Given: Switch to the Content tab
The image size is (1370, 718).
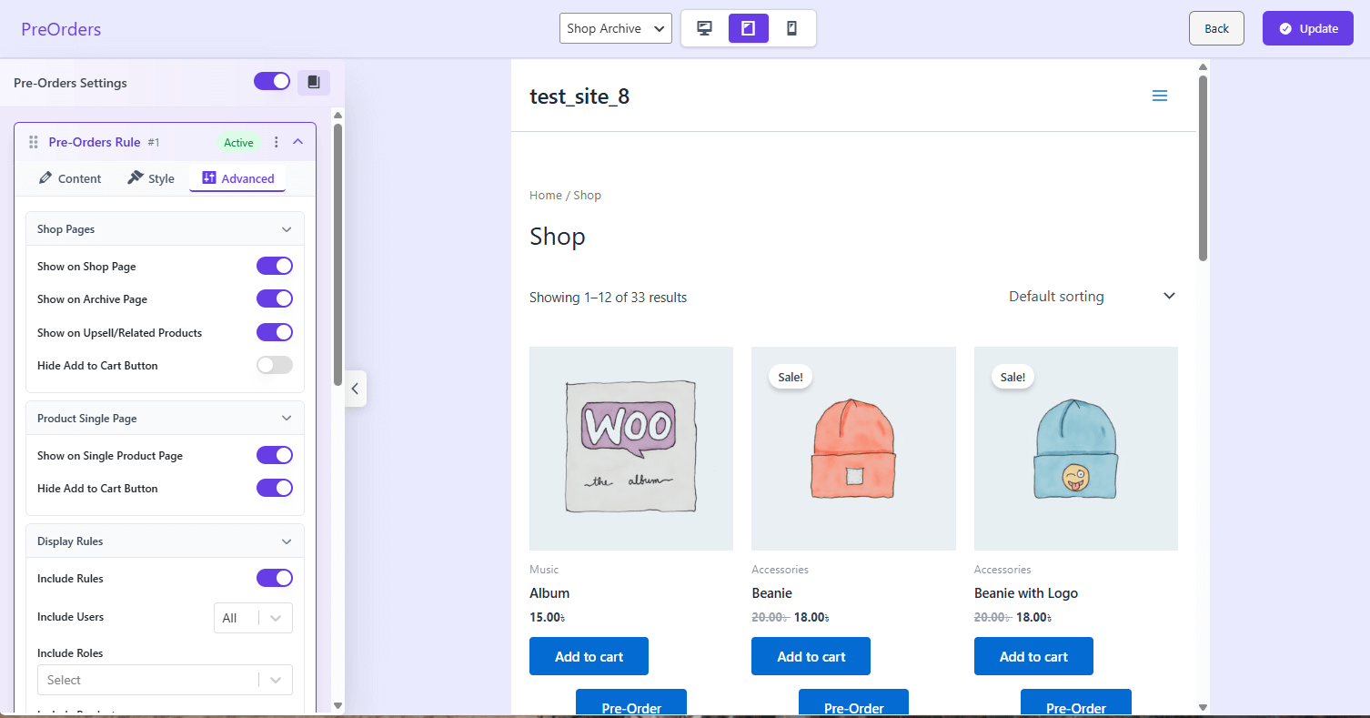Looking at the screenshot, I should click(x=70, y=178).
